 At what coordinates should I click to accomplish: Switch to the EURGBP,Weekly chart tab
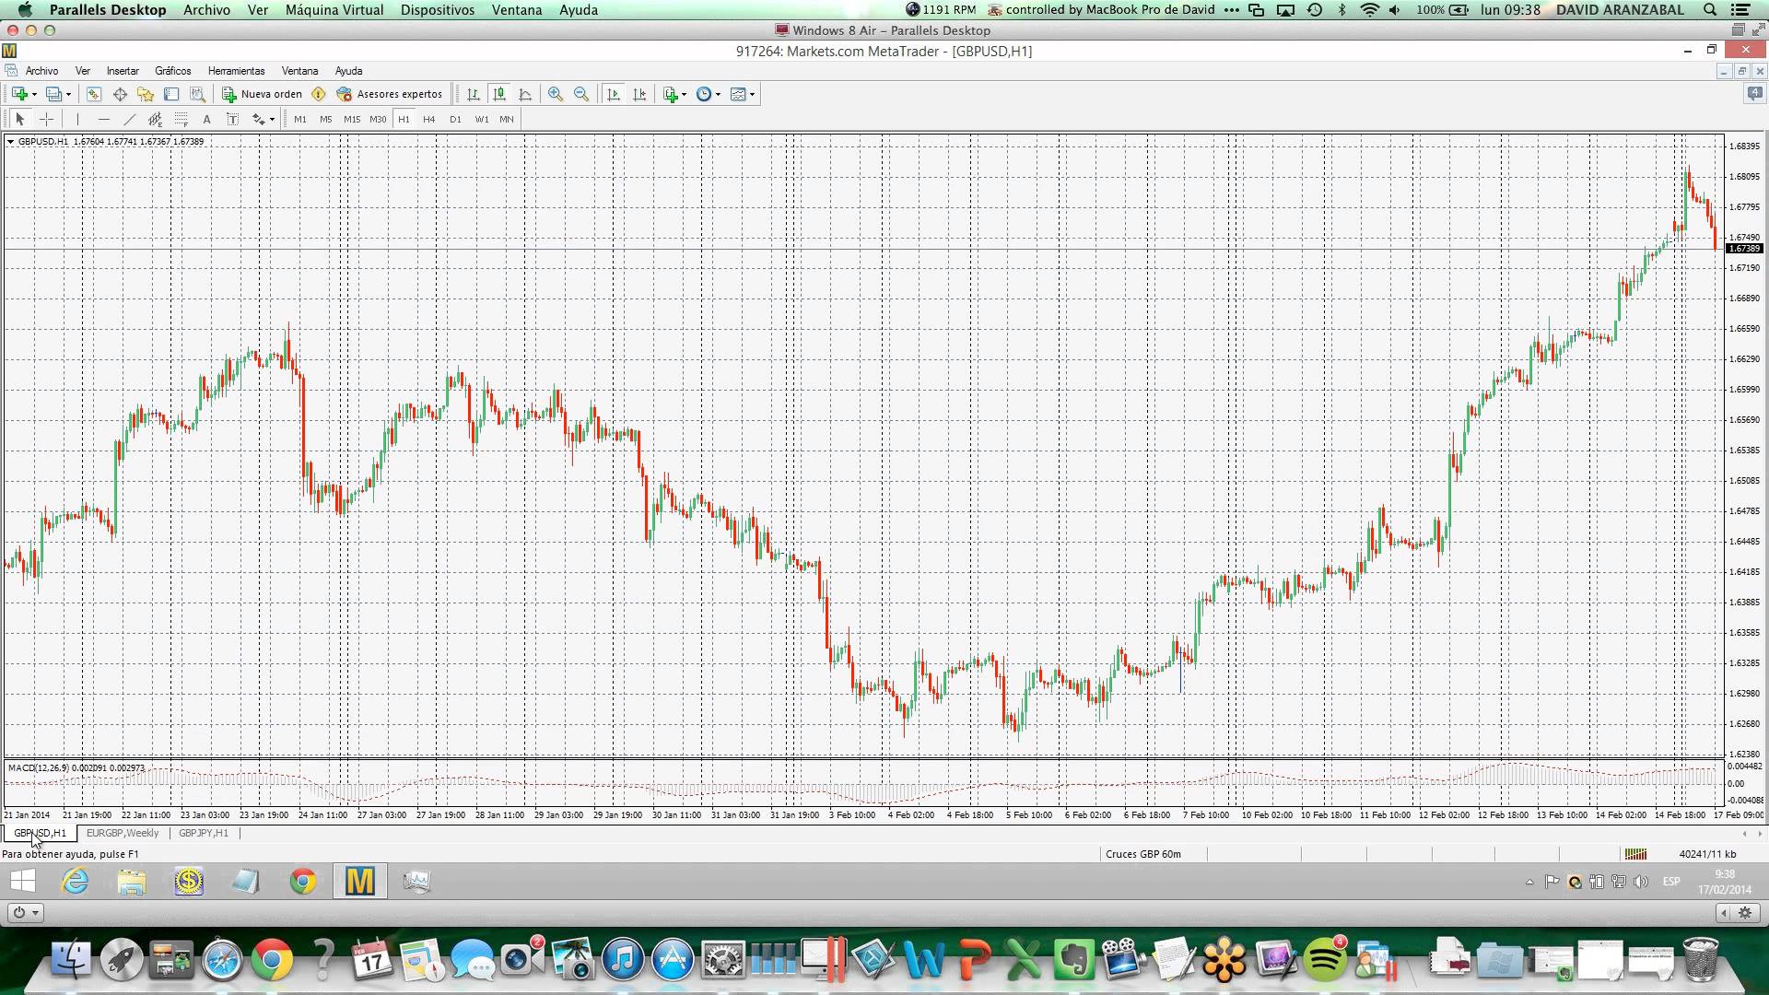(x=123, y=833)
